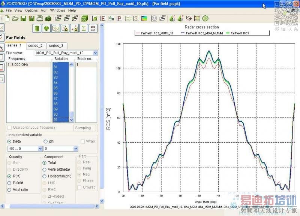The height and width of the screenshot is (216, 300).
Task: Select solution 91 in list
Action: 61,120
